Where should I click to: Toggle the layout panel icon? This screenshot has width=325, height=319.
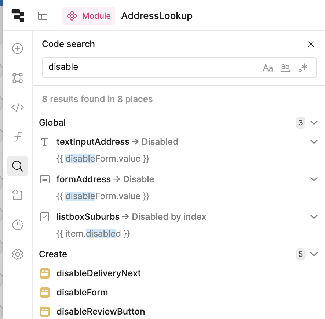pyautogui.click(x=43, y=16)
